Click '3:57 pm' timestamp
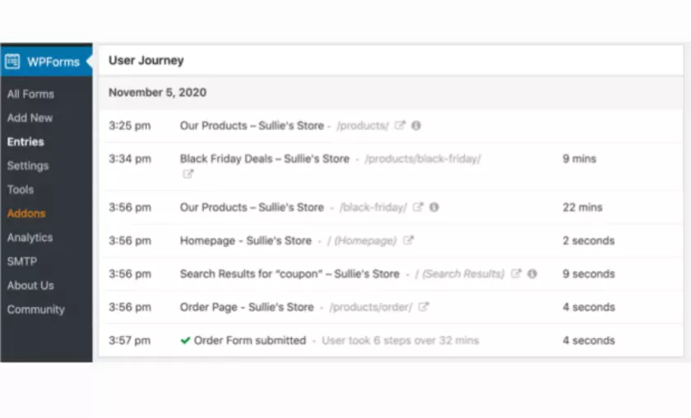Viewport: 691px width, 418px height. [130, 341]
